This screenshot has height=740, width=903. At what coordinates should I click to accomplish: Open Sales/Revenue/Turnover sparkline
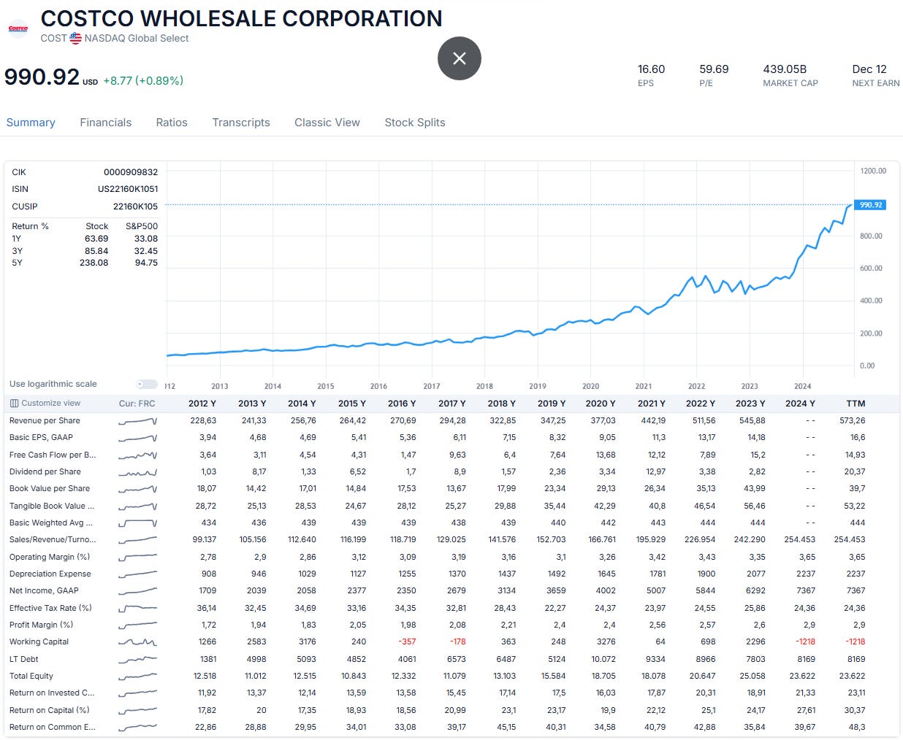click(x=137, y=540)
